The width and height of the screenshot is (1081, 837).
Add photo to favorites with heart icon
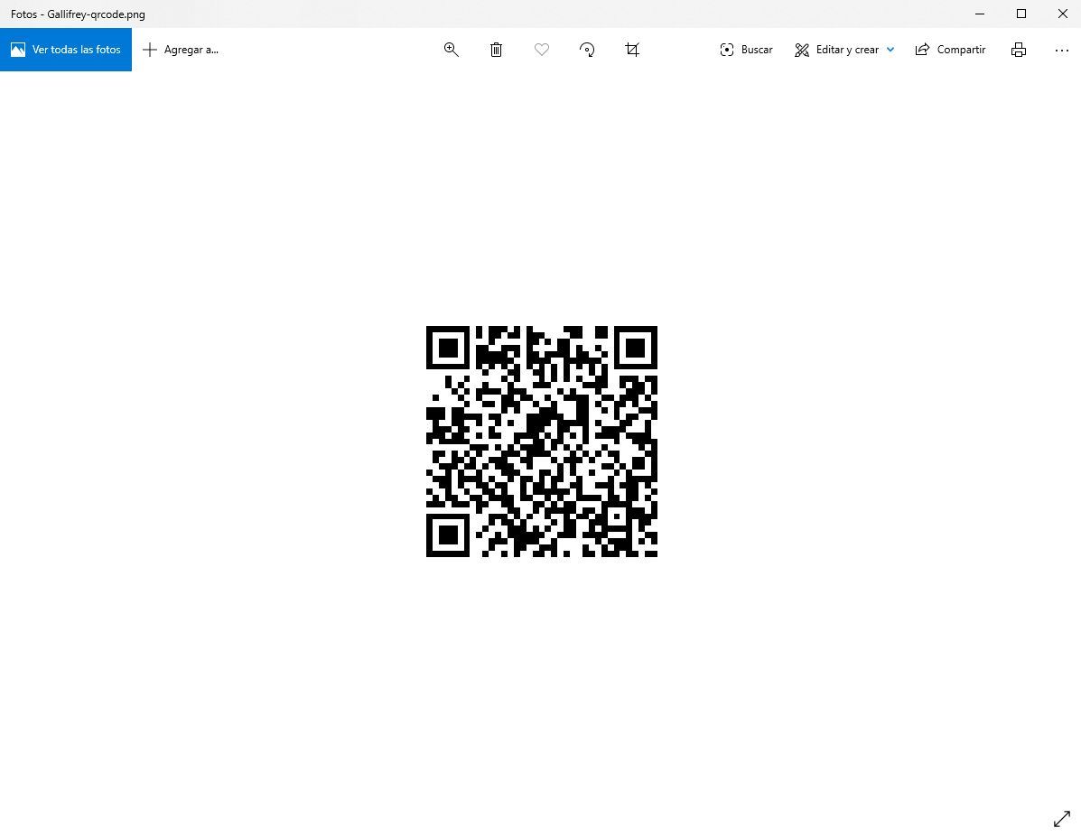tap(542, 50)
